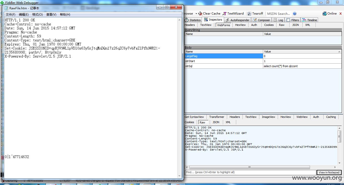Select the request Cookies inspector tab

pyautogui.click(x=269, y=25)
